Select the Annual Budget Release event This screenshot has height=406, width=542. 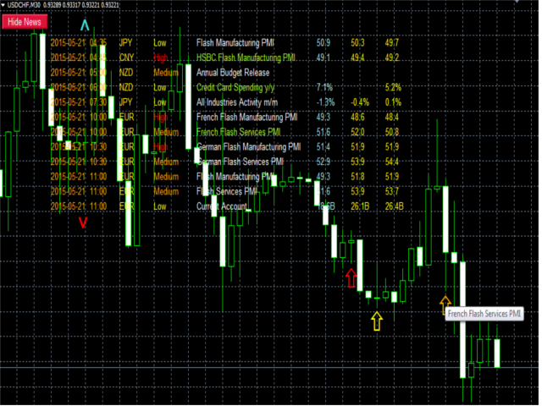coord(233,73)
